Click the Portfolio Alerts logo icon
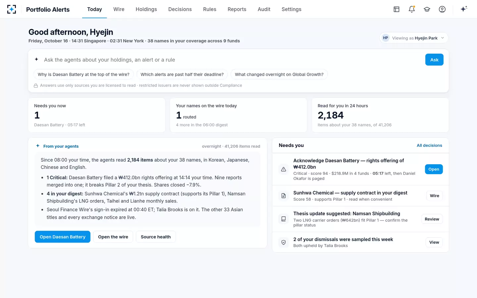The height and width of the screenshot is (298, 477). pos(12,9)
